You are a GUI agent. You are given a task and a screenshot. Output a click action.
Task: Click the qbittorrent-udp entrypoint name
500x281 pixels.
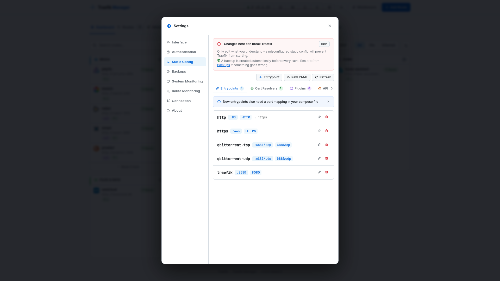pos(234,159)
